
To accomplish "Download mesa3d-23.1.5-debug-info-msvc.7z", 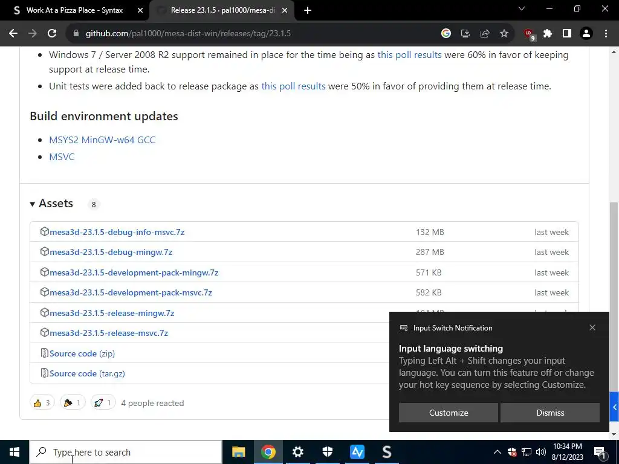I will [x=117, y=232].
